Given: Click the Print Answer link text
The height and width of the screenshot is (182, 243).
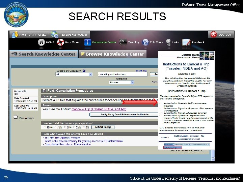Looking at the screenshot, I should (27, 118).
